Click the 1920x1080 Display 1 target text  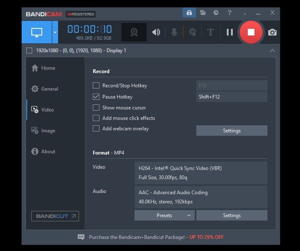(81, 51)
